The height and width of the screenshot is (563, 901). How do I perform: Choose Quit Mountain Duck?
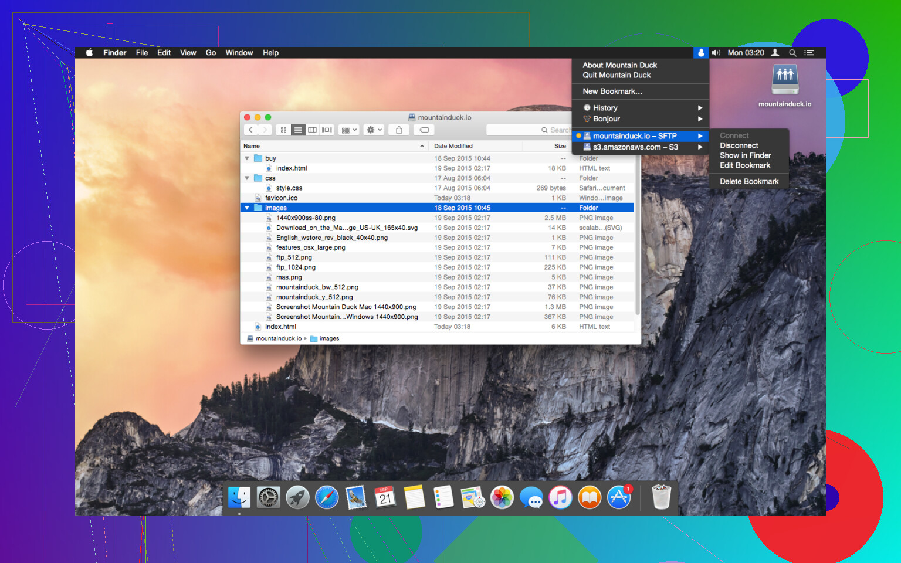617,75
